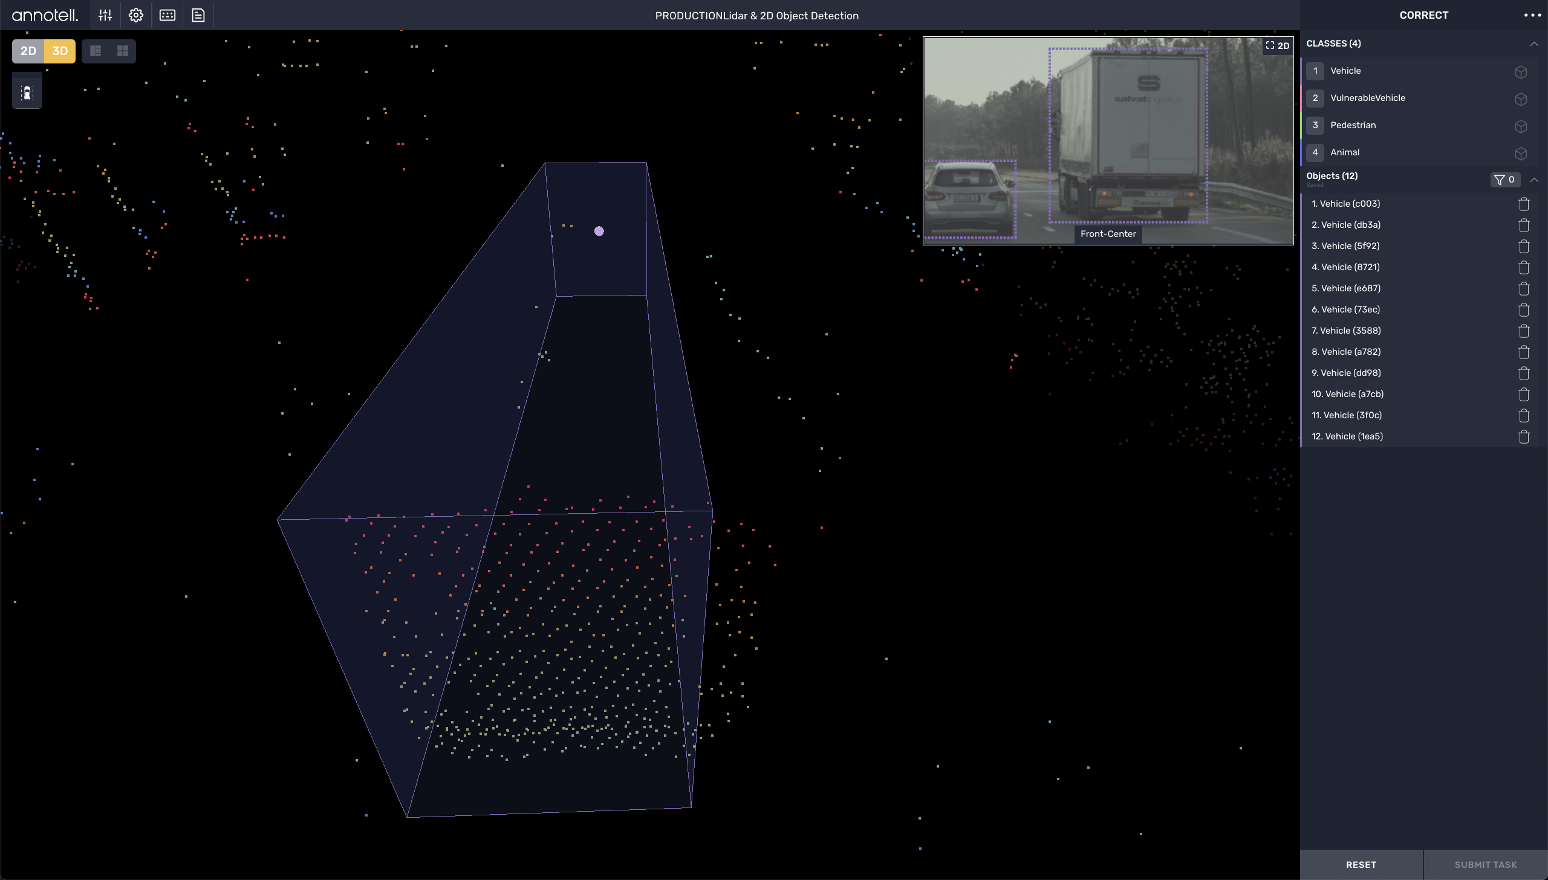Select object 7. Vehicle (3588)
Image resolution: width=1548 pixels, height=880 pixels.
[1419, 331]
